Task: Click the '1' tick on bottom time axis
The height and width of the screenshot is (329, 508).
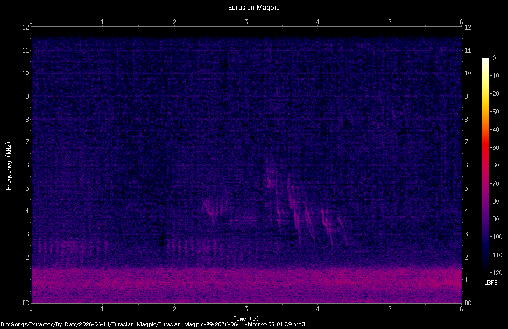Action: click(102, 309)
